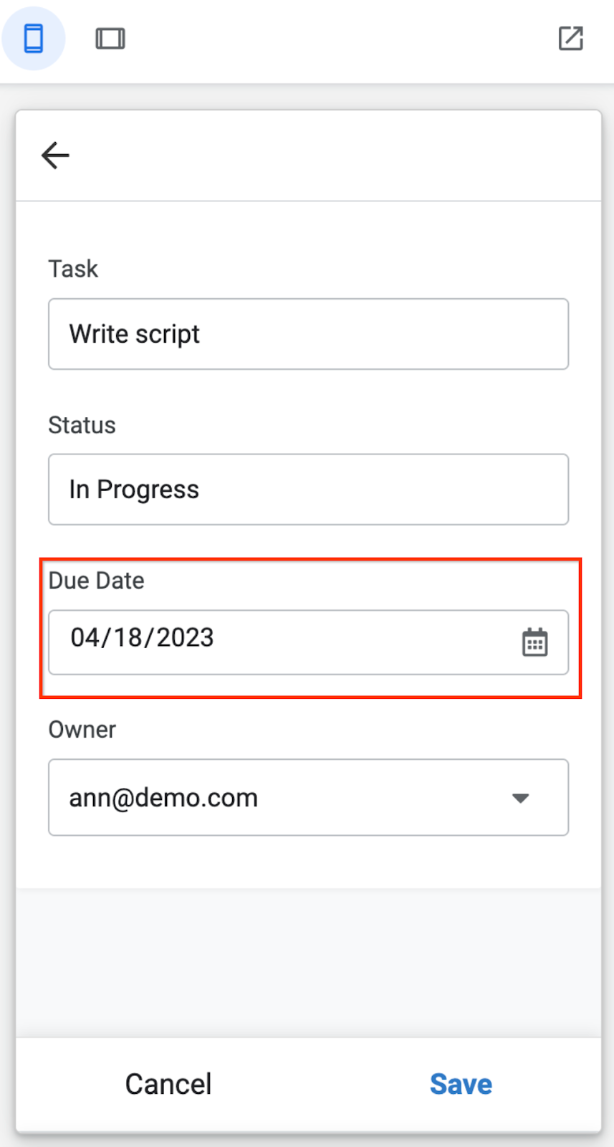Tap the blue Save text at bottom right
This screenshot has height=1147, width=614.
pyautogui.click(x=461, y=1084)
